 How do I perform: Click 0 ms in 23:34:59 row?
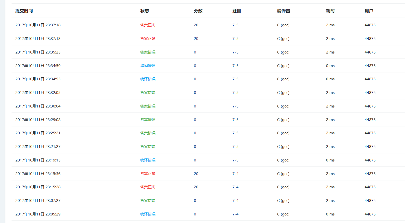point(330,66)
